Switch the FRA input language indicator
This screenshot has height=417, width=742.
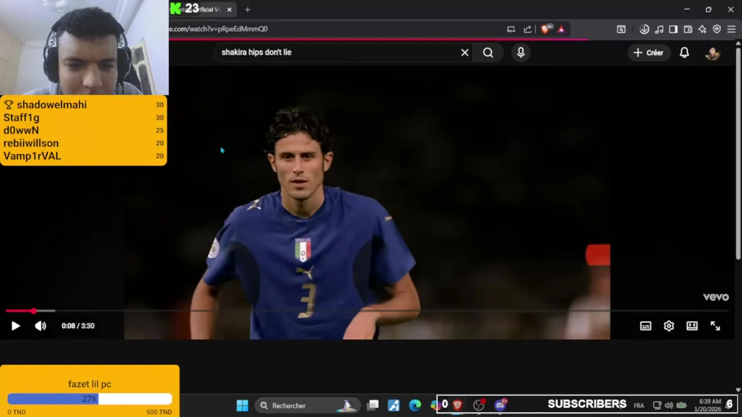(639, 405)
